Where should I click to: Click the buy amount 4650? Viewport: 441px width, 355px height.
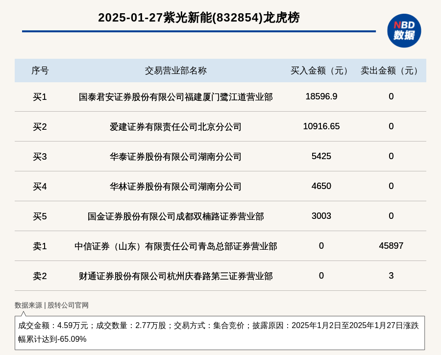click(321, 186)
